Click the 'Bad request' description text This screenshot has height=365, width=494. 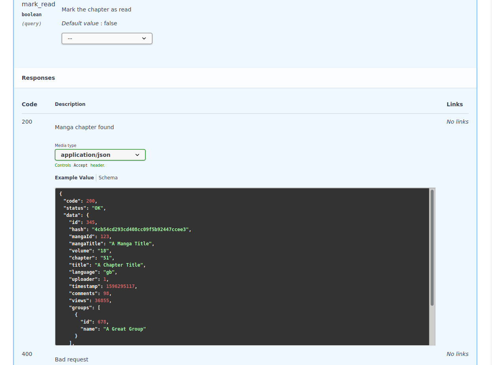71,359
